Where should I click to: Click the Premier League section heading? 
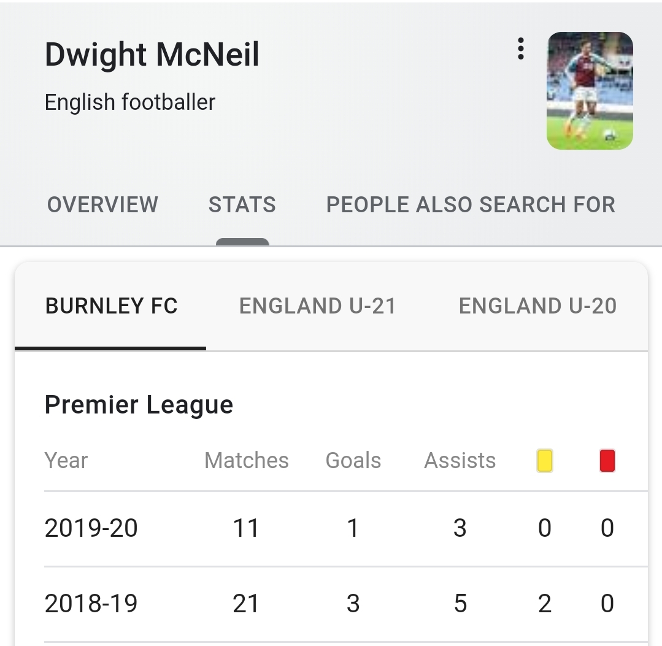click(139, 405)
